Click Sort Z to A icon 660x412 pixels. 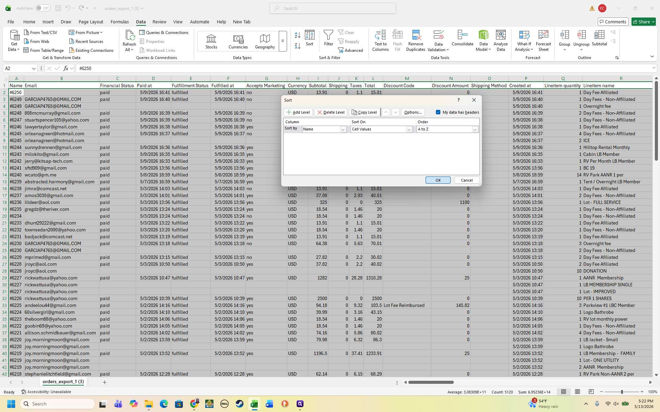298,46
